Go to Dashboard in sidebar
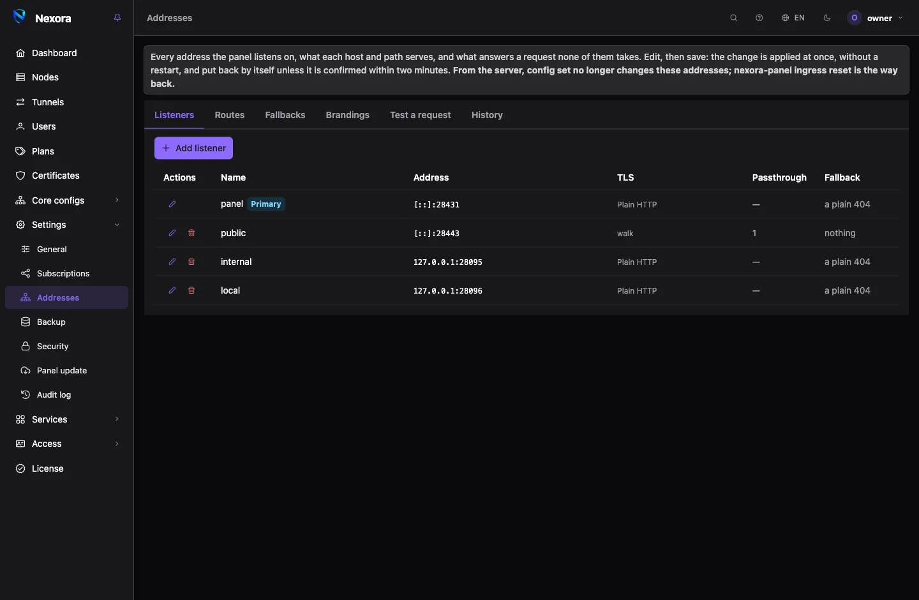Image resolution: width=919 pixels, height=600 pixels. [x=67, y=53]
